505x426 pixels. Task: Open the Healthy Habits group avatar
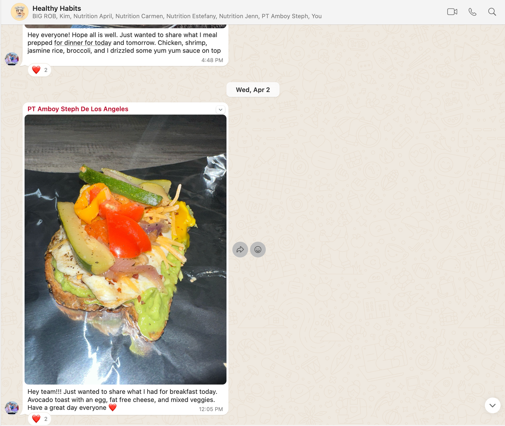coord(20,12)
